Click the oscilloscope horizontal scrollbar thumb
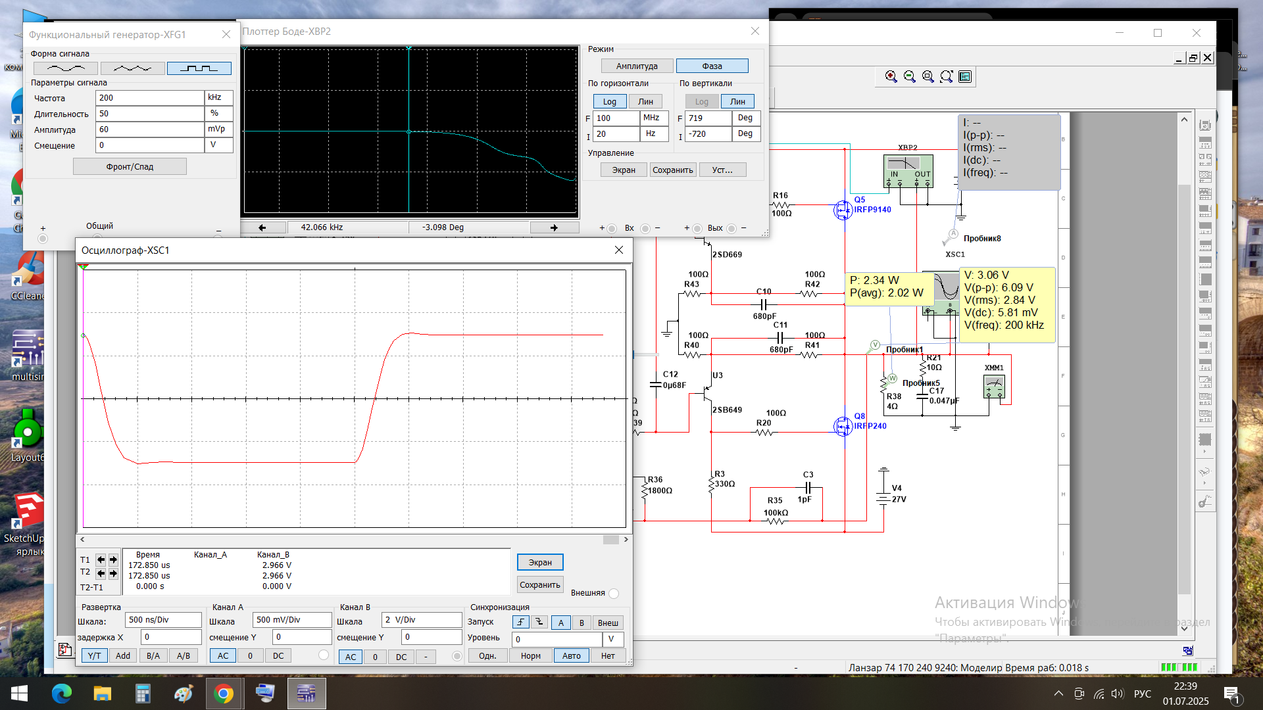Viewport: 1263px width, 710px height. point(610,540)
